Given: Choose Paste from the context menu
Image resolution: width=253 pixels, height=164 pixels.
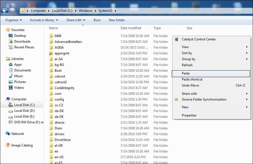Looking at the screenshot, I should point(211,73).
